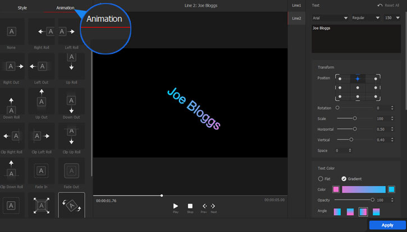The image size is (407, 232).
Task: Switch to the Style tab
Action: (22, 8)
